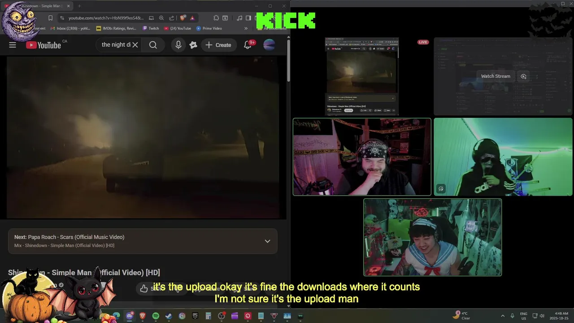Open the media control music note icon

pyautogui.click(x=239, y=18)
